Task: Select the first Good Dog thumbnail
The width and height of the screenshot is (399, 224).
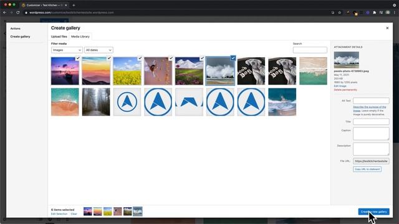Action: (x=251, y=71)
